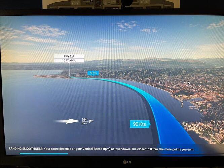Click the LG logo on monitor bezel
The width and height of the screenshot is (224, 168).
127,162
